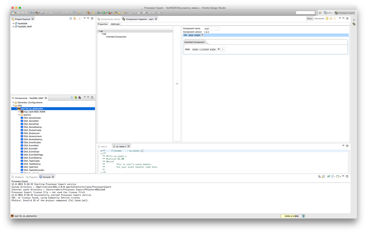Open the OS MQX_KSDK dropdown
This screenshot has height=233, width=367.
pyautogui.click(x=202, y=35)
